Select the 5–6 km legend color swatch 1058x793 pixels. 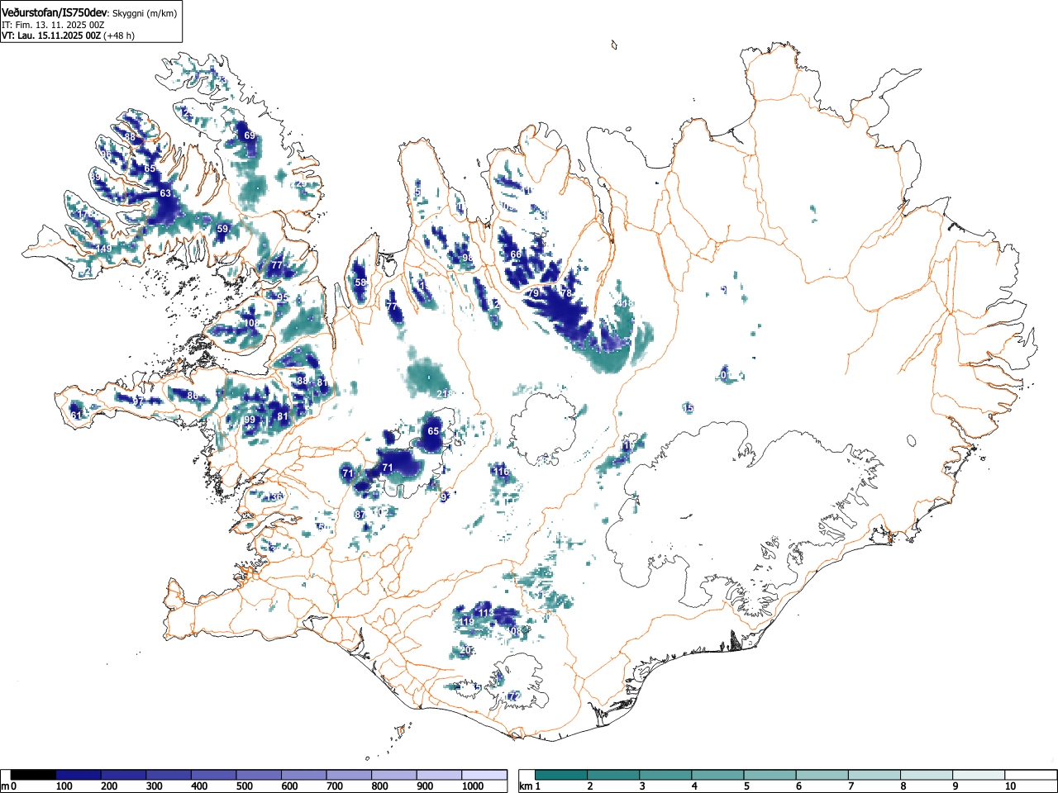tap(770, 775)
